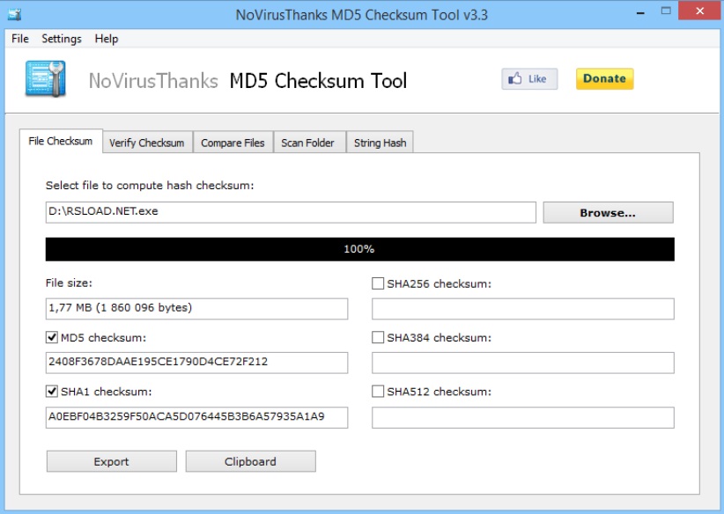Click the yellow Donate button
The height and width of the screenshot is (514, 724).
pyautogui.click(x=604, y=79)
